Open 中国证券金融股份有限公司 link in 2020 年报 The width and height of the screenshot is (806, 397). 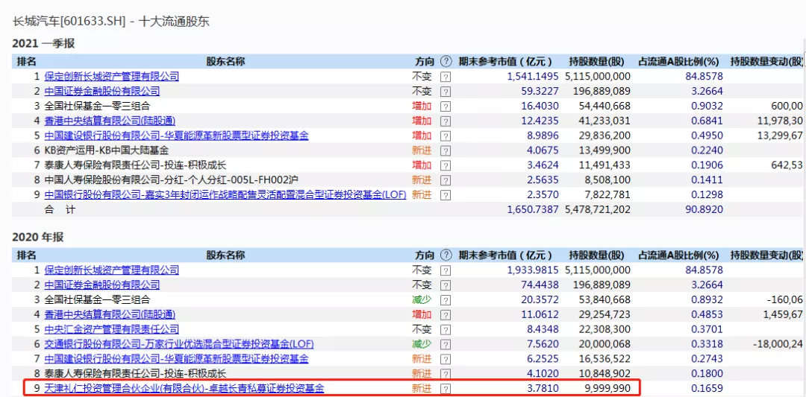click(x=101, y=285)
